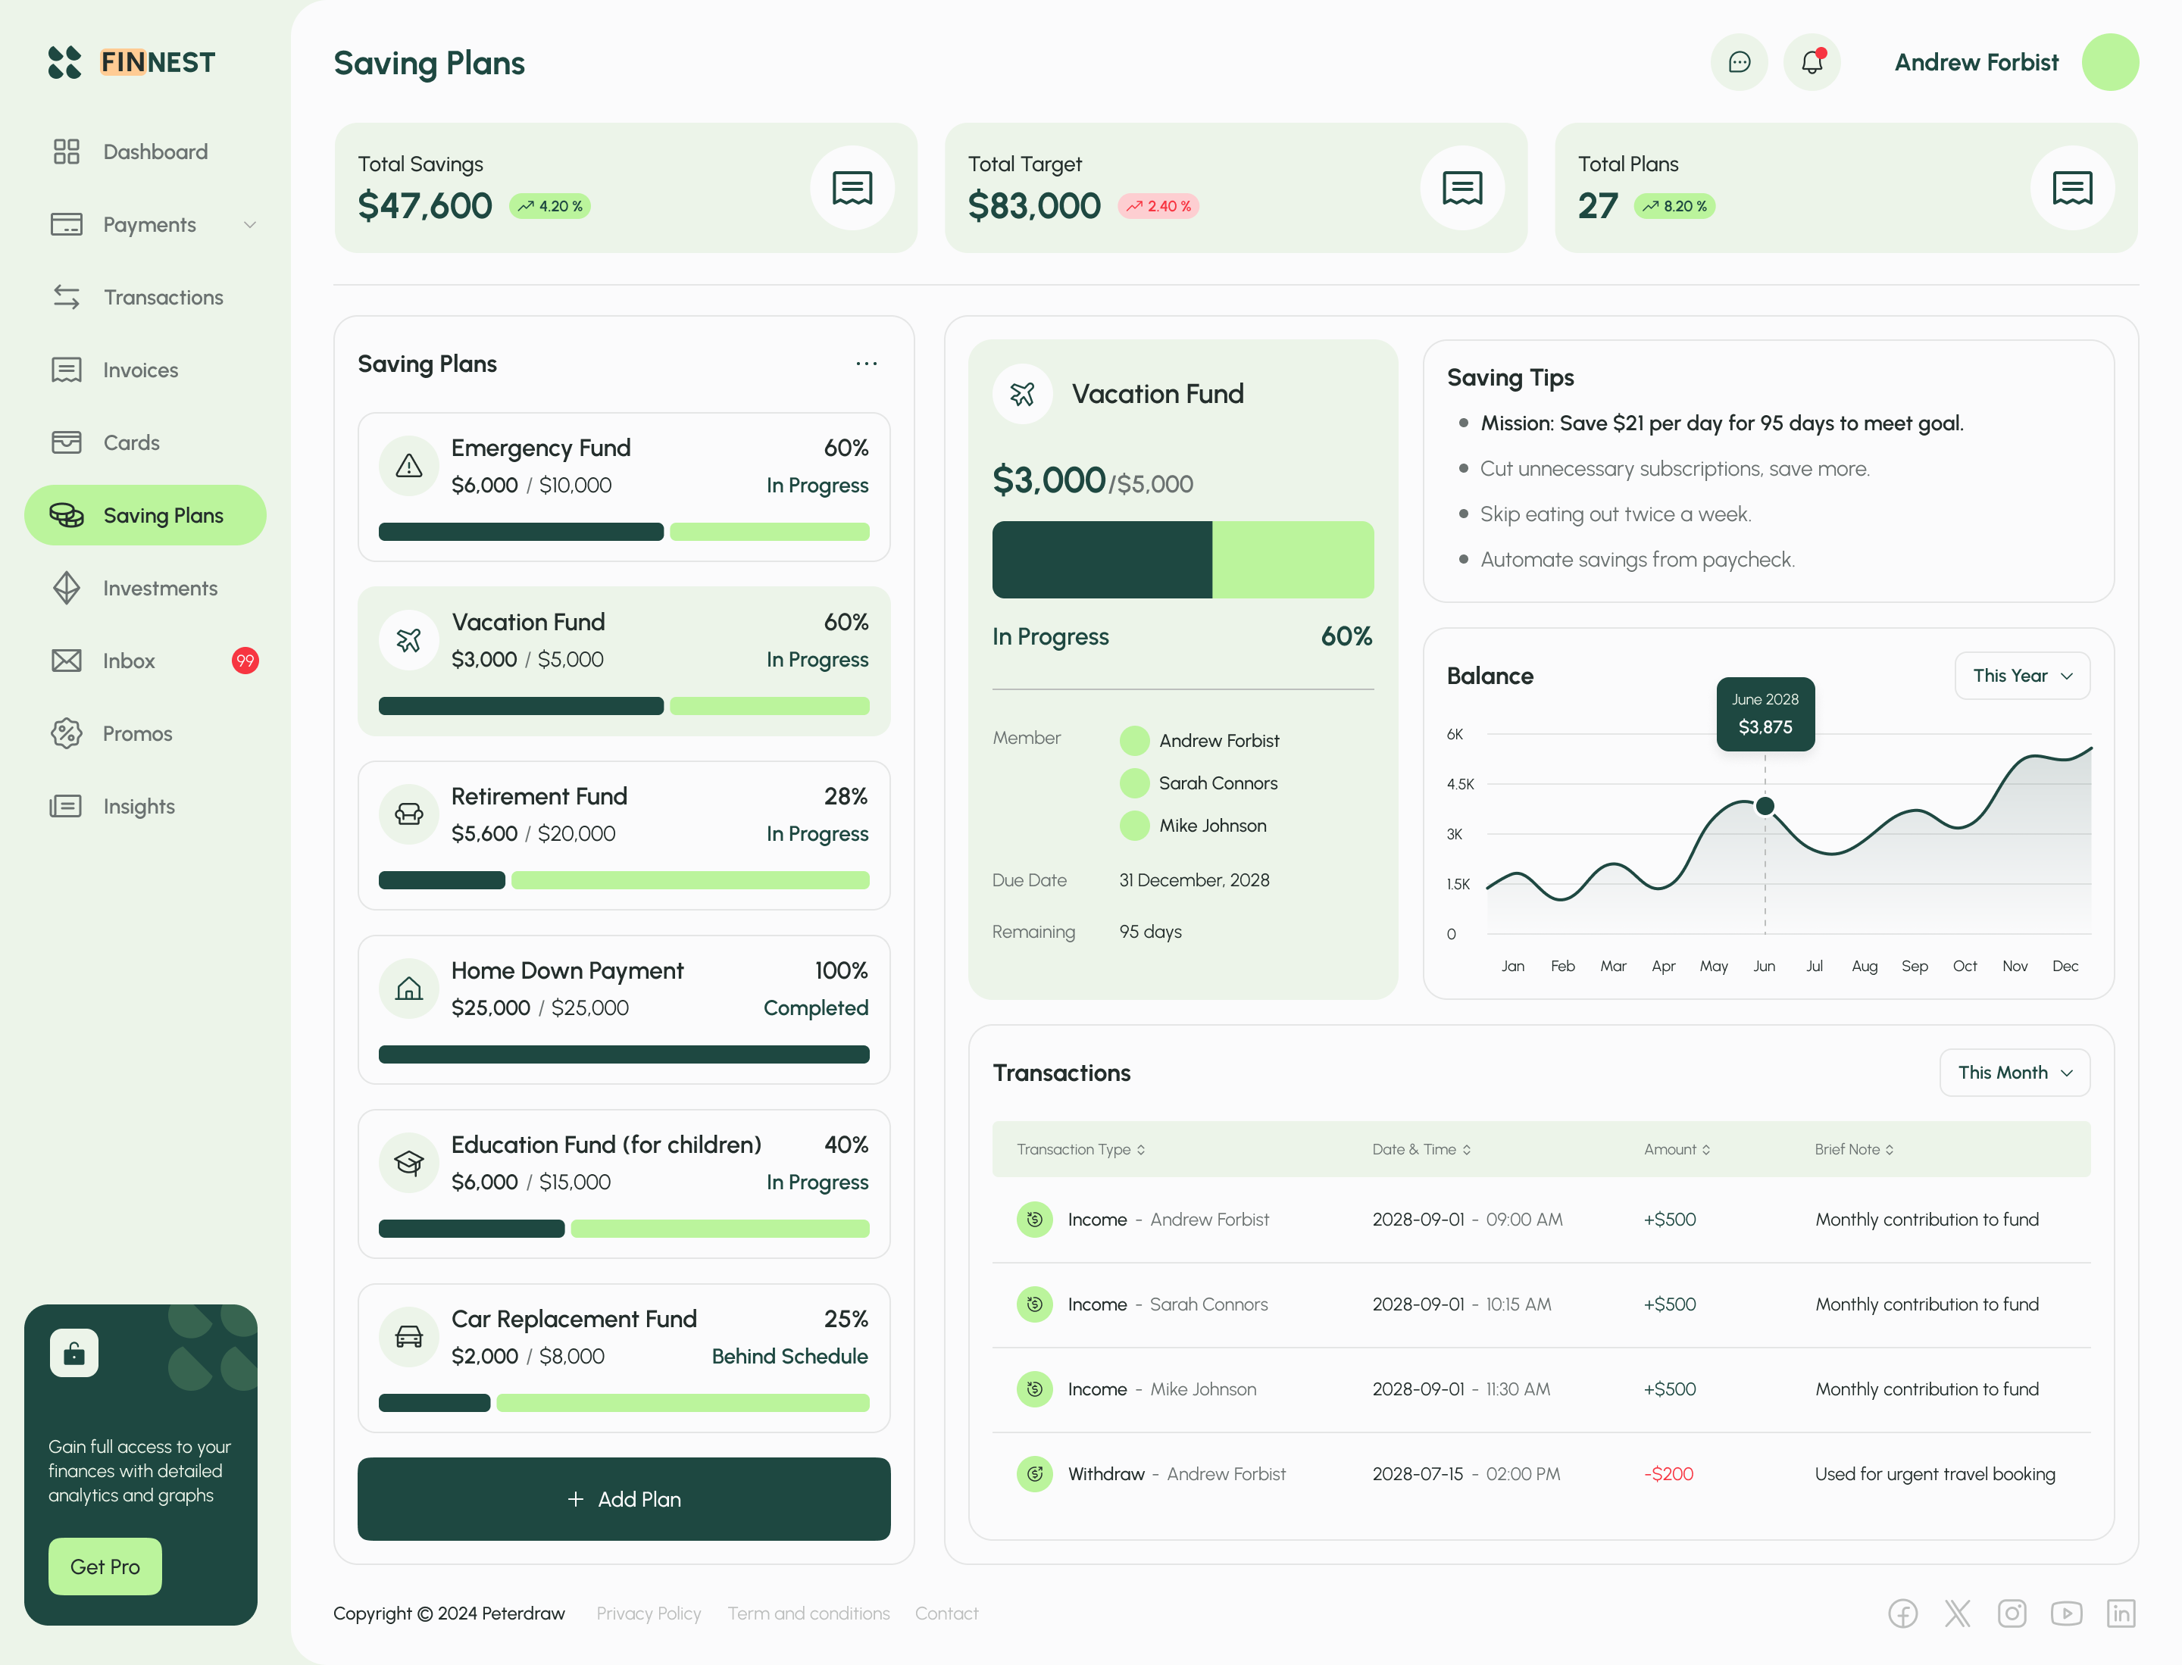Click the Total Savings report icon
The height and width of the screenshot is (1665, 2182).
pyautogui.click(x=852, y=187)
